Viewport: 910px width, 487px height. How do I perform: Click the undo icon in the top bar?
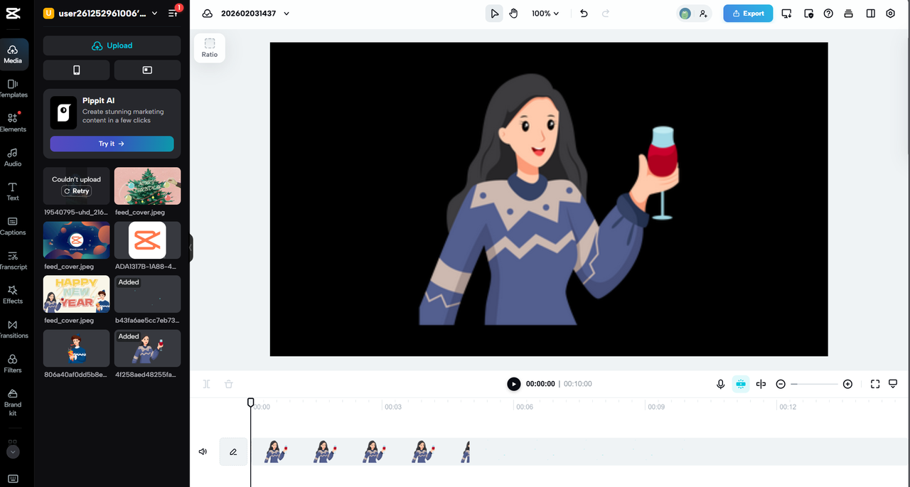pos(583,13)
